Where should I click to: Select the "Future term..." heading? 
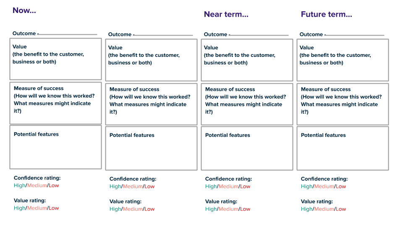point(326,14)
